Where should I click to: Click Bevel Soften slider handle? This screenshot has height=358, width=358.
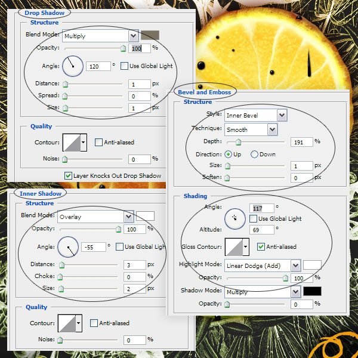pos(227,178)
